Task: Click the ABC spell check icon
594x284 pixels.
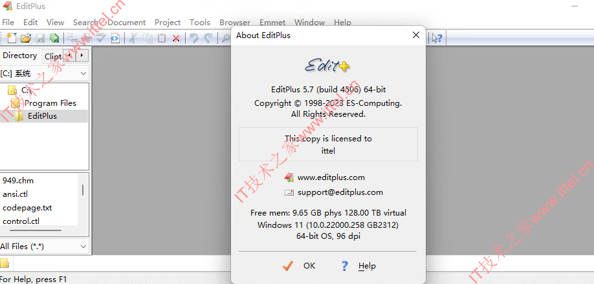Action: [x=100, y=38]
